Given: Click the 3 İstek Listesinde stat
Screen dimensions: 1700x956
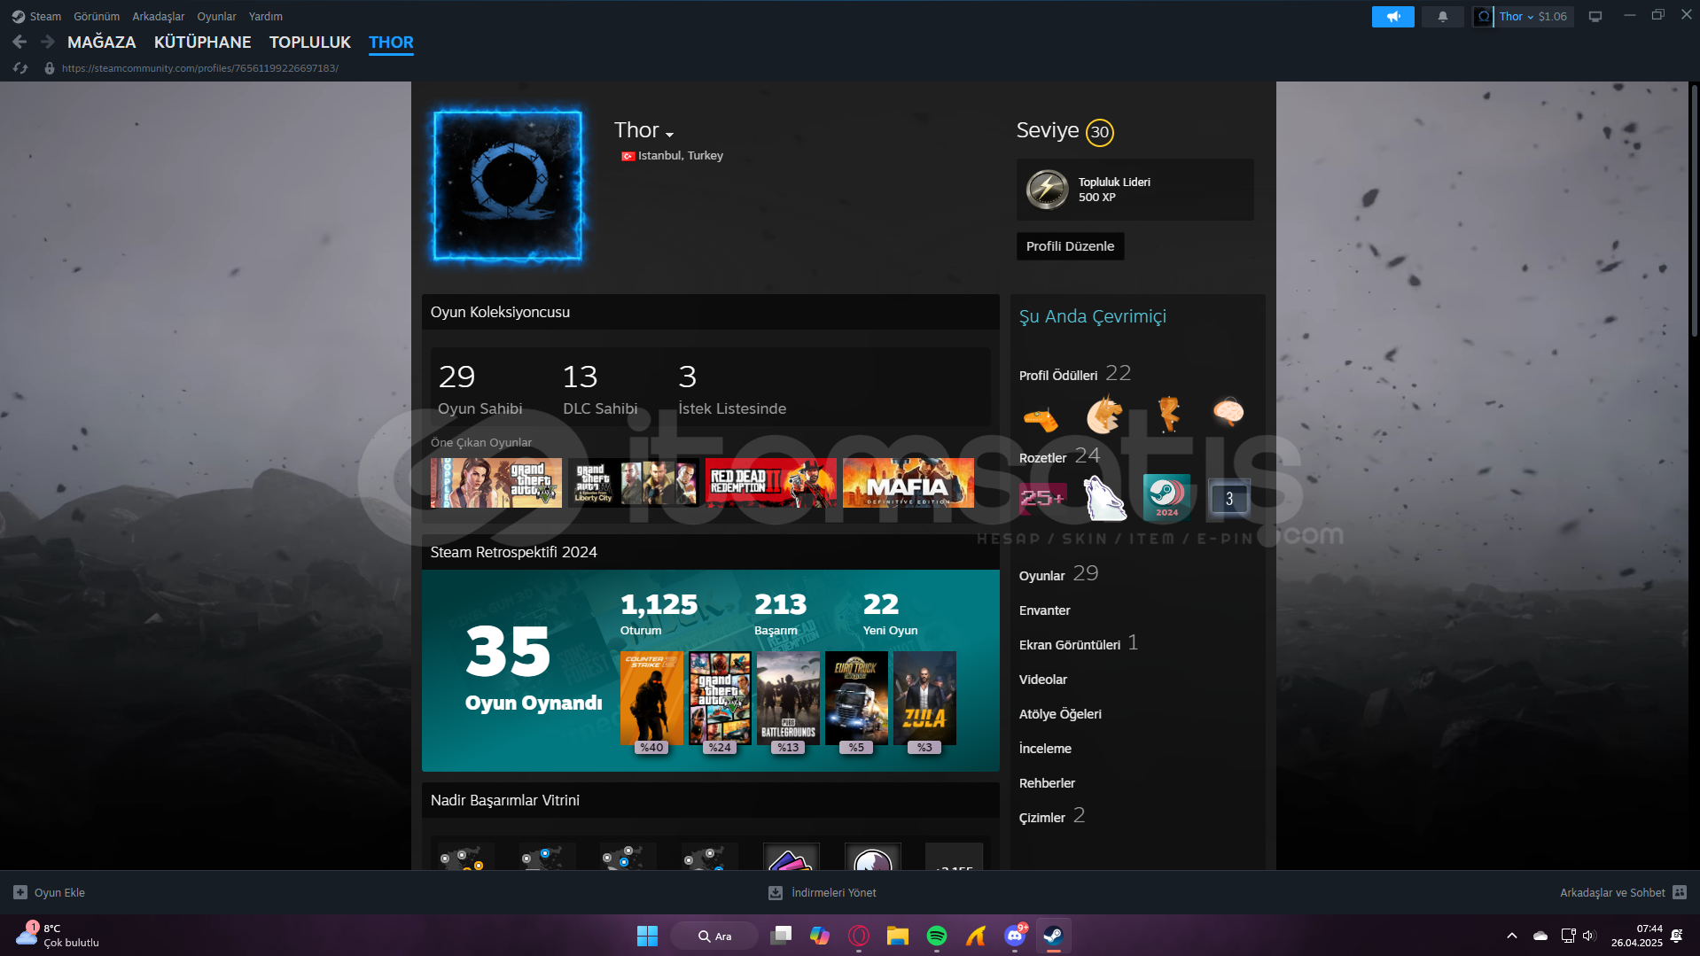Looking at the screenshot, I should click(x=732, y=389).
